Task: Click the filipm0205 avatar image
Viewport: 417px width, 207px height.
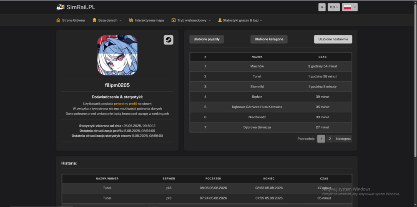Action: pyautogui.click(x=117, y=55)
